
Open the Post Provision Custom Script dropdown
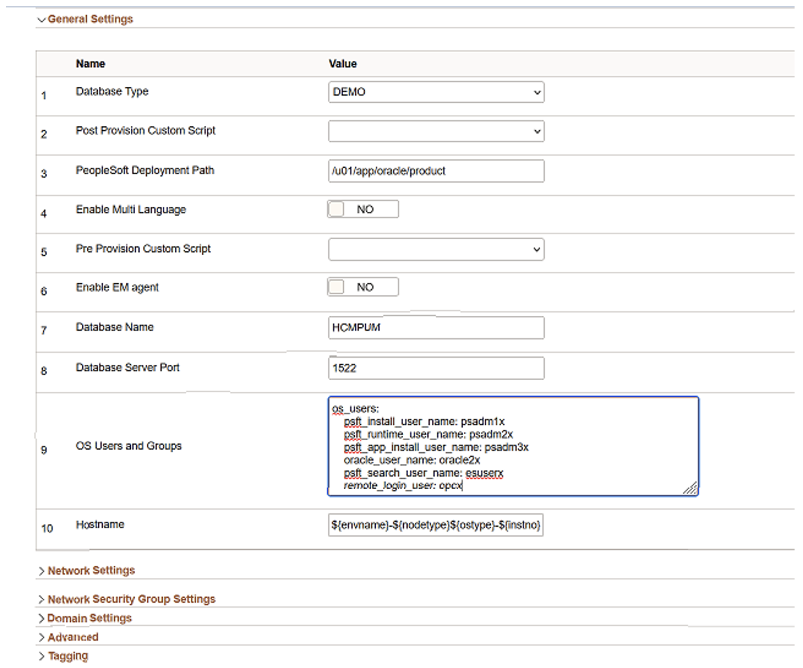(x=436, y=131)
